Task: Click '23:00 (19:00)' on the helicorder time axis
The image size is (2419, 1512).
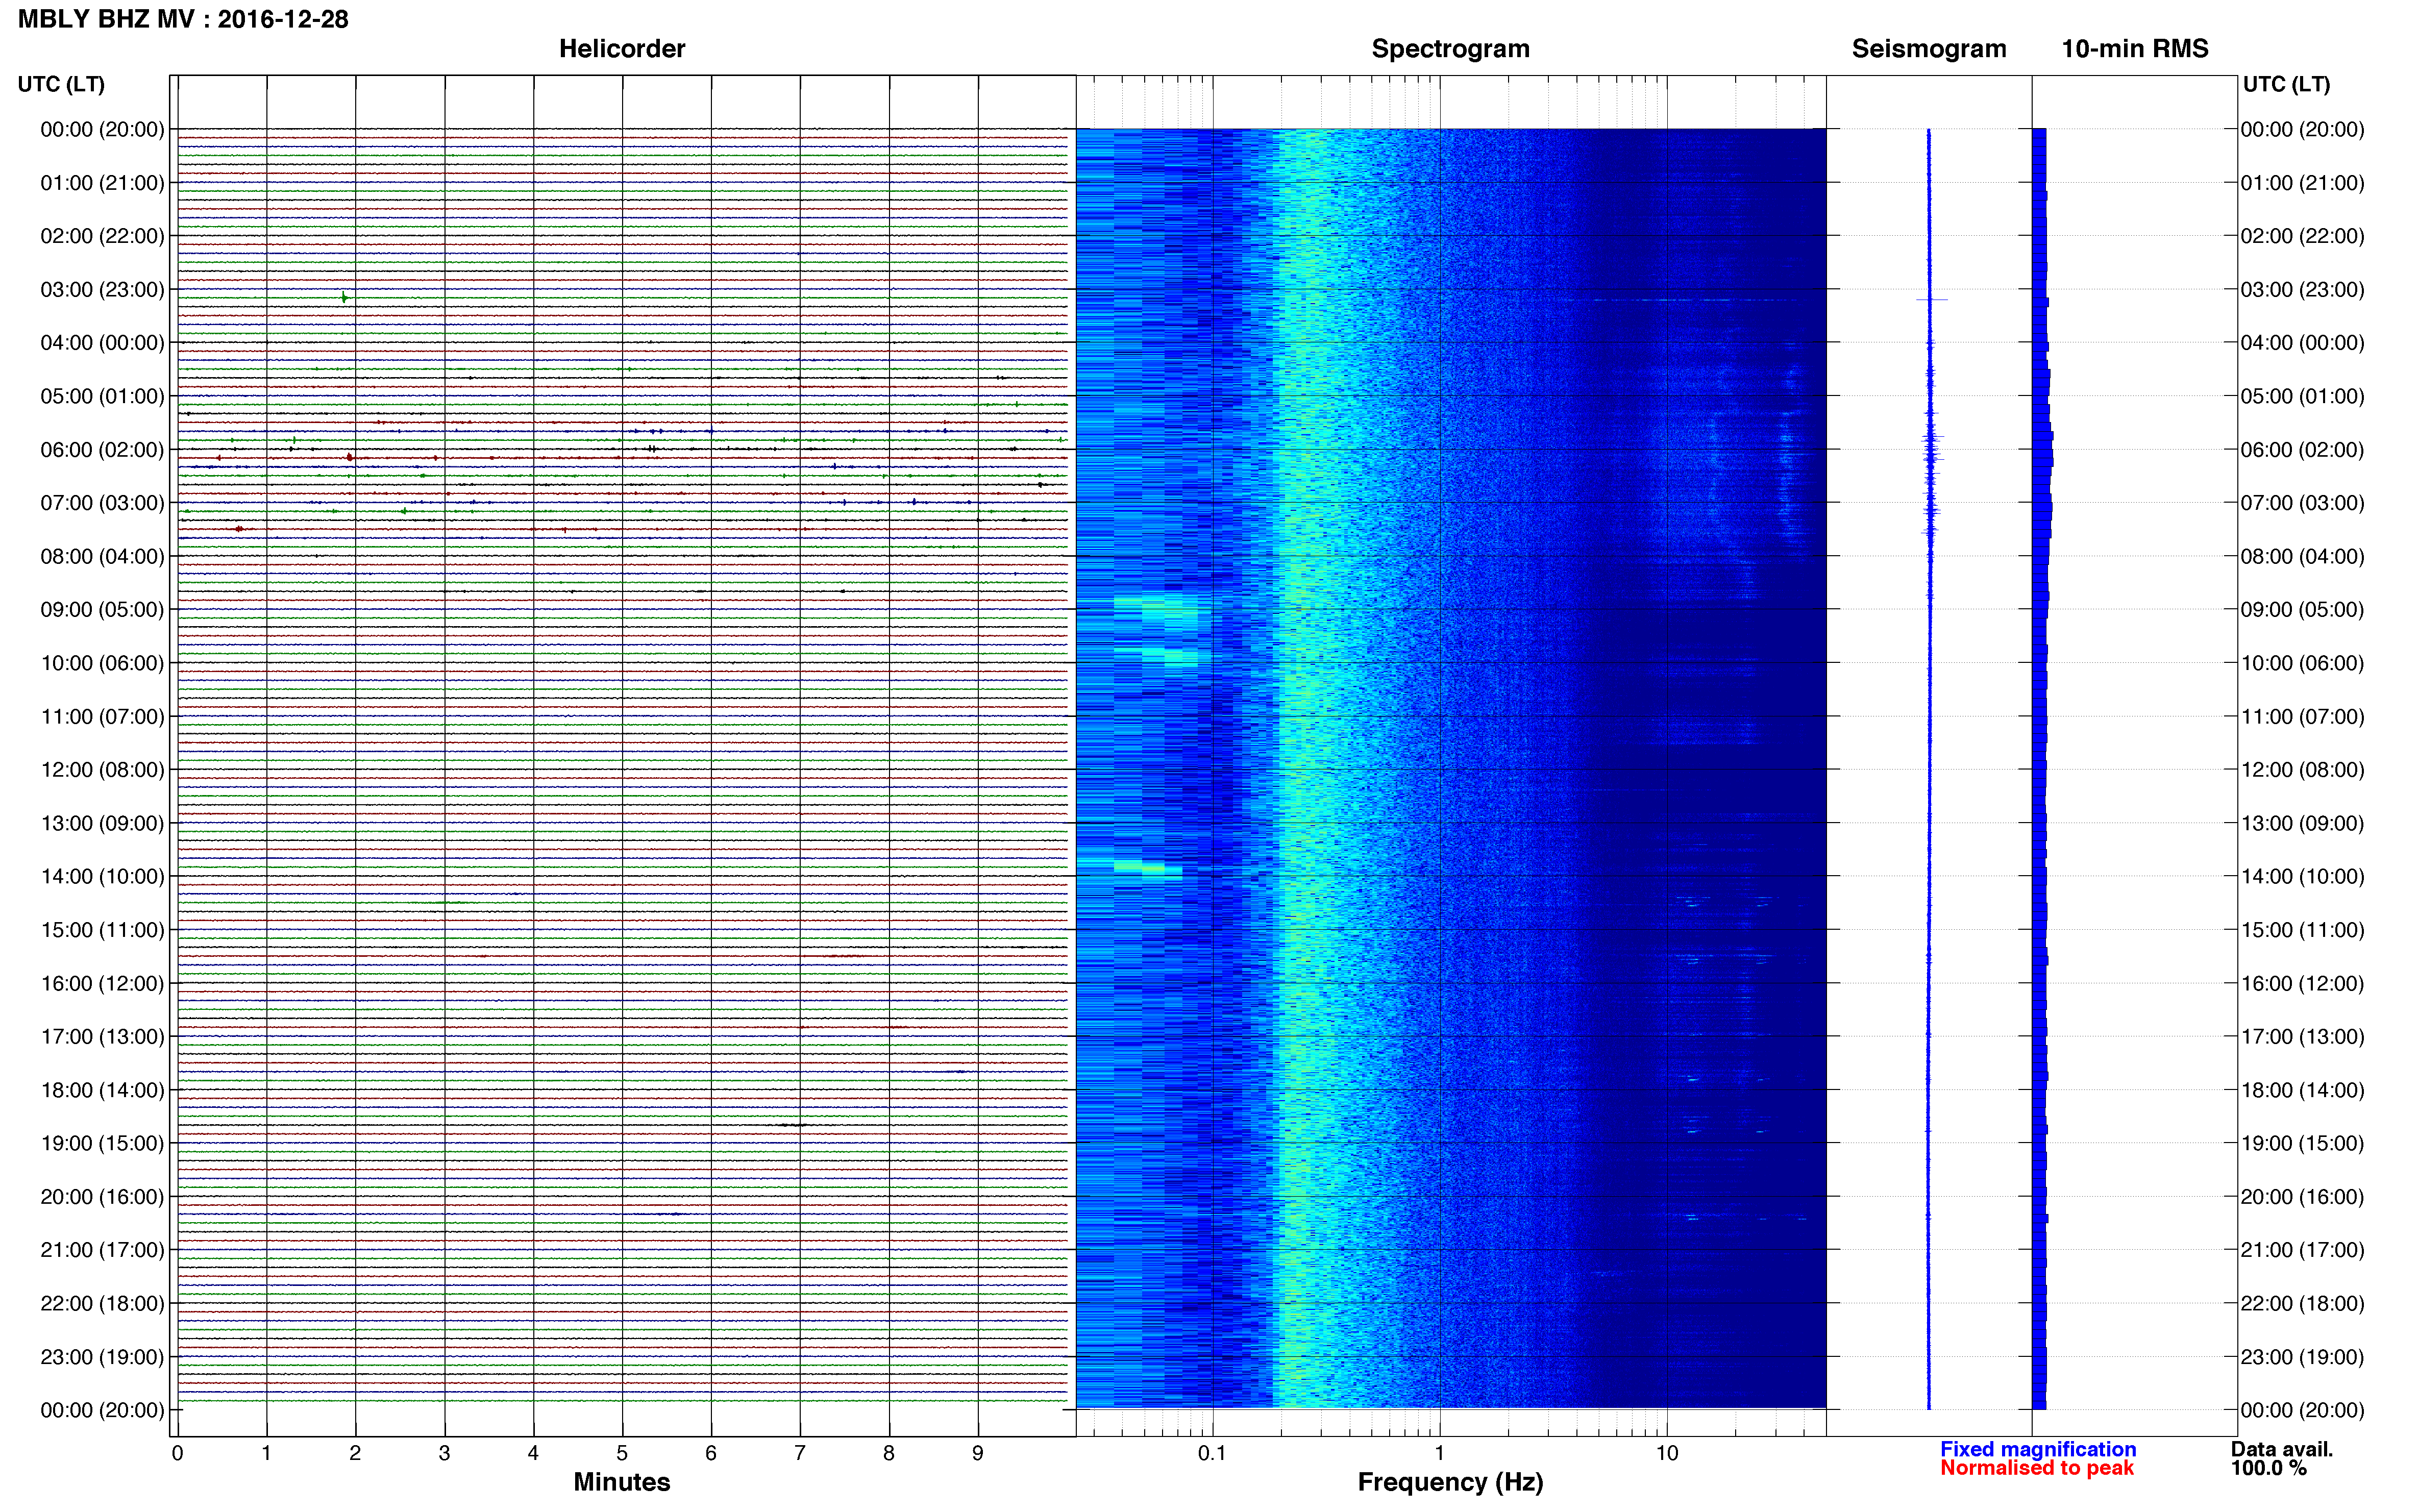Action: (102, 1357)
